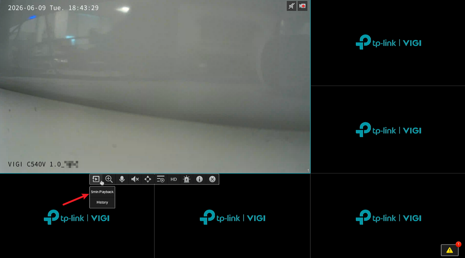Unmute the speaker audio icon
This screenshot has width=465, height=258.
click(x=135, y=179)
